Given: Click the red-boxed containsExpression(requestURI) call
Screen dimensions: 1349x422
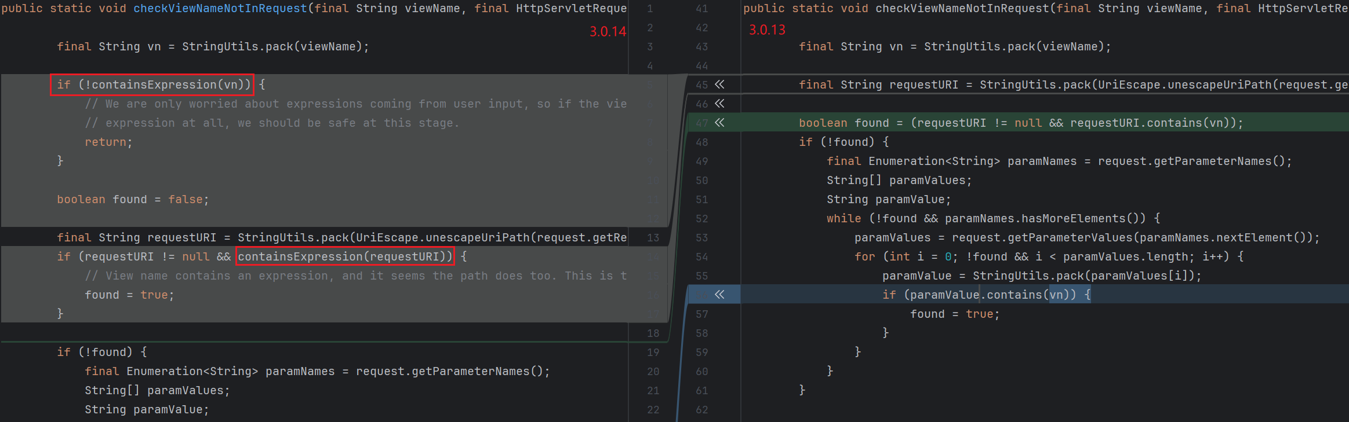Looking at the screenshot, I should point(345,256).
